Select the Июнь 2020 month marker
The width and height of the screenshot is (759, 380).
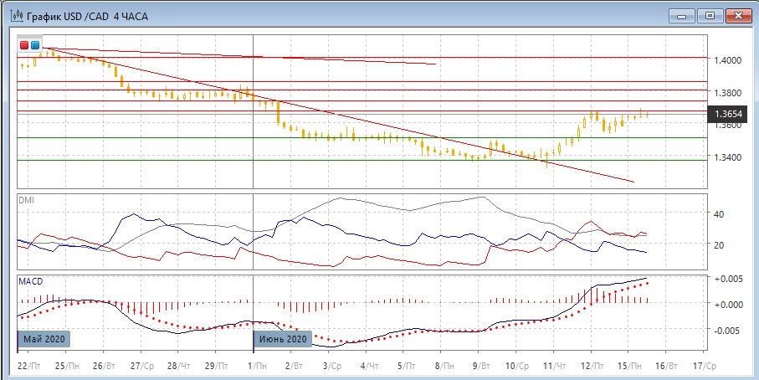283,339
